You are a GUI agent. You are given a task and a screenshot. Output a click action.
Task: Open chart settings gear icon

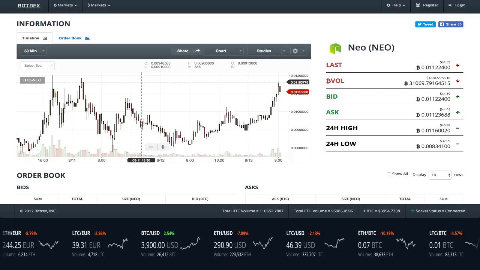pos(295,51)
